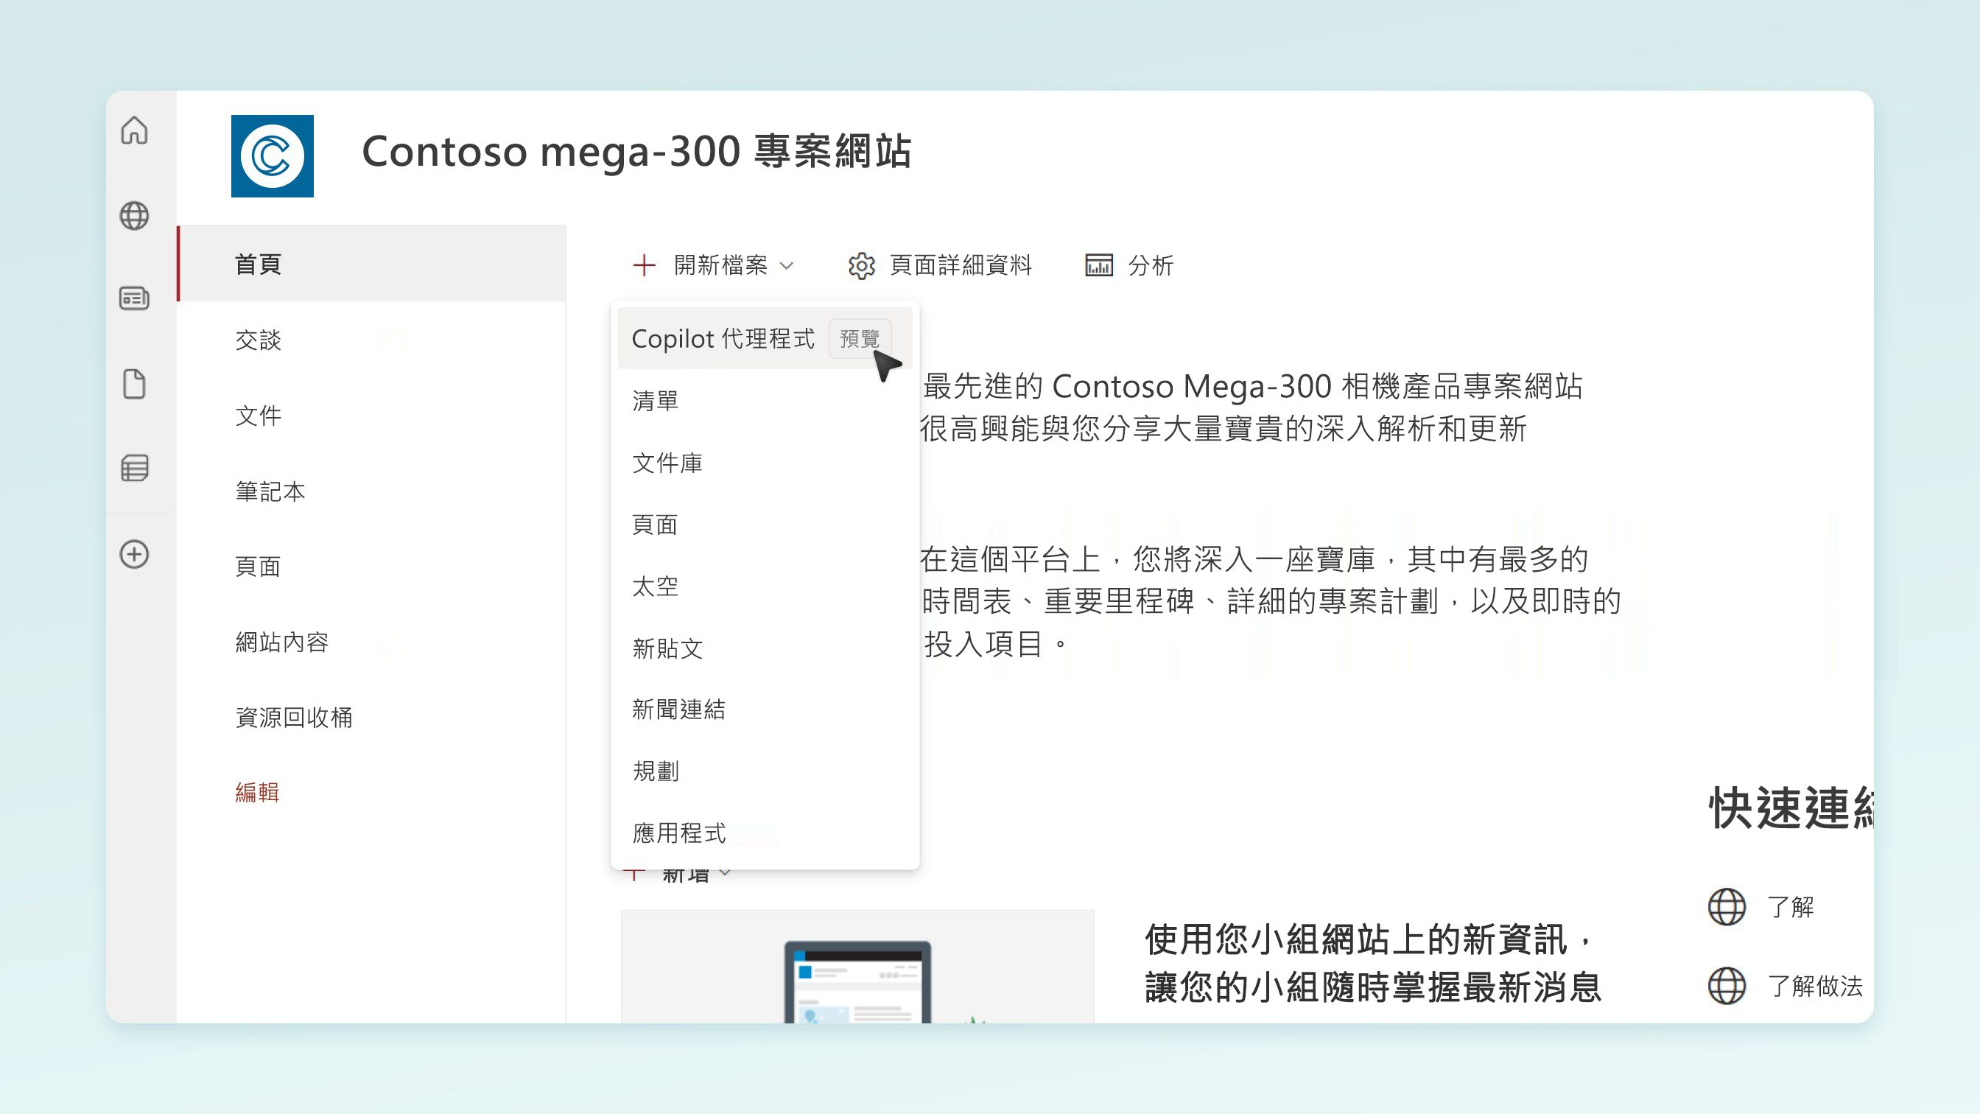
Task: Select 新貼文 from the new menu
Action: tap(765, 648)
